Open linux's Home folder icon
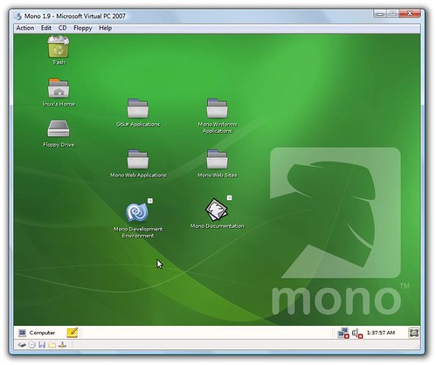Screen dimensions: 436x365 (59, 88)
